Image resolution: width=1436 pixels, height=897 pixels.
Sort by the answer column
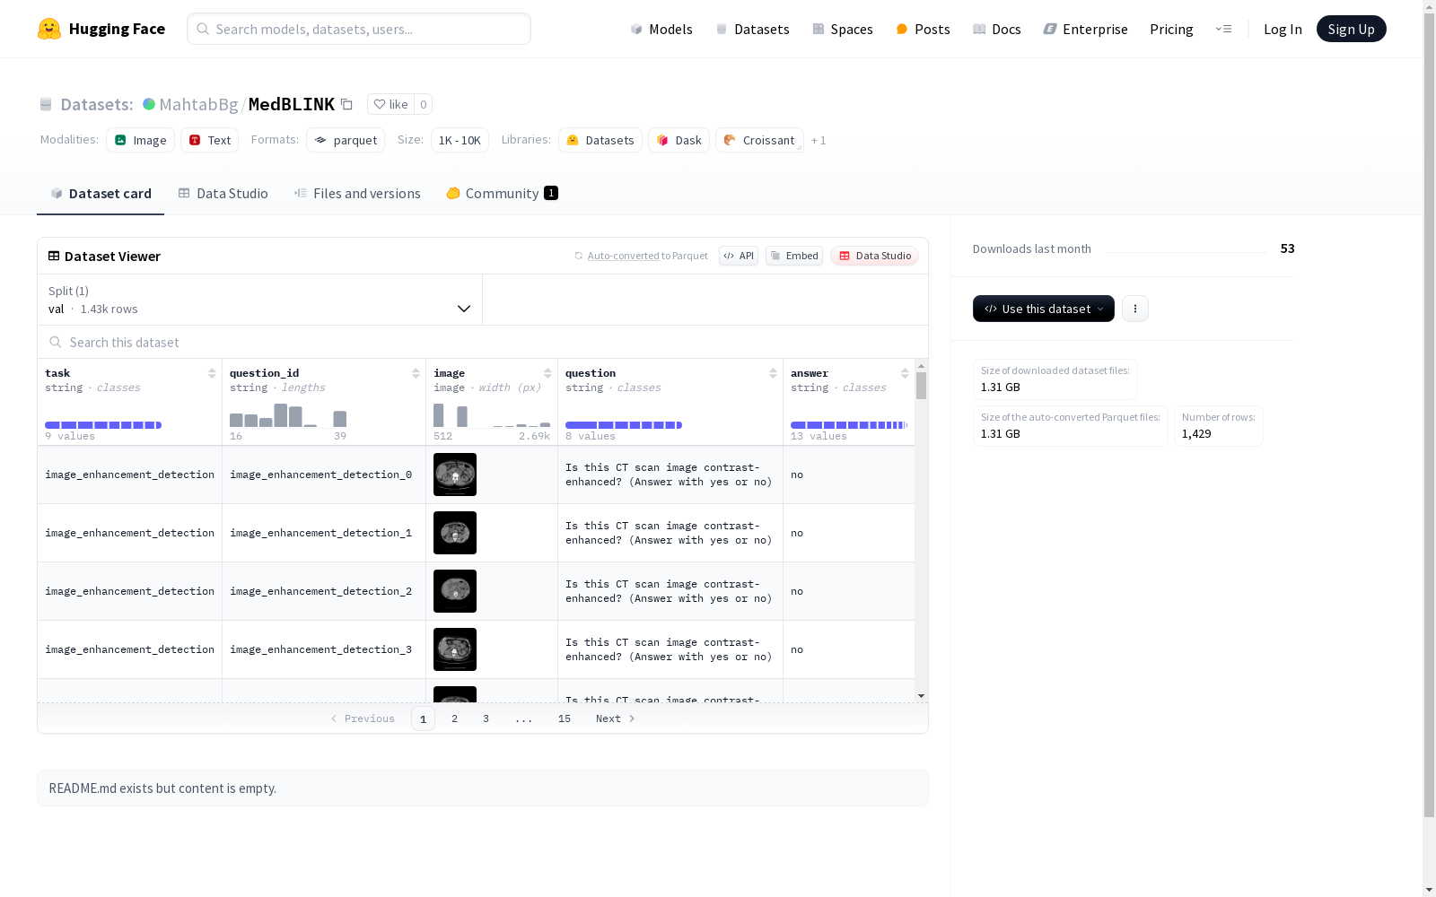905,373
